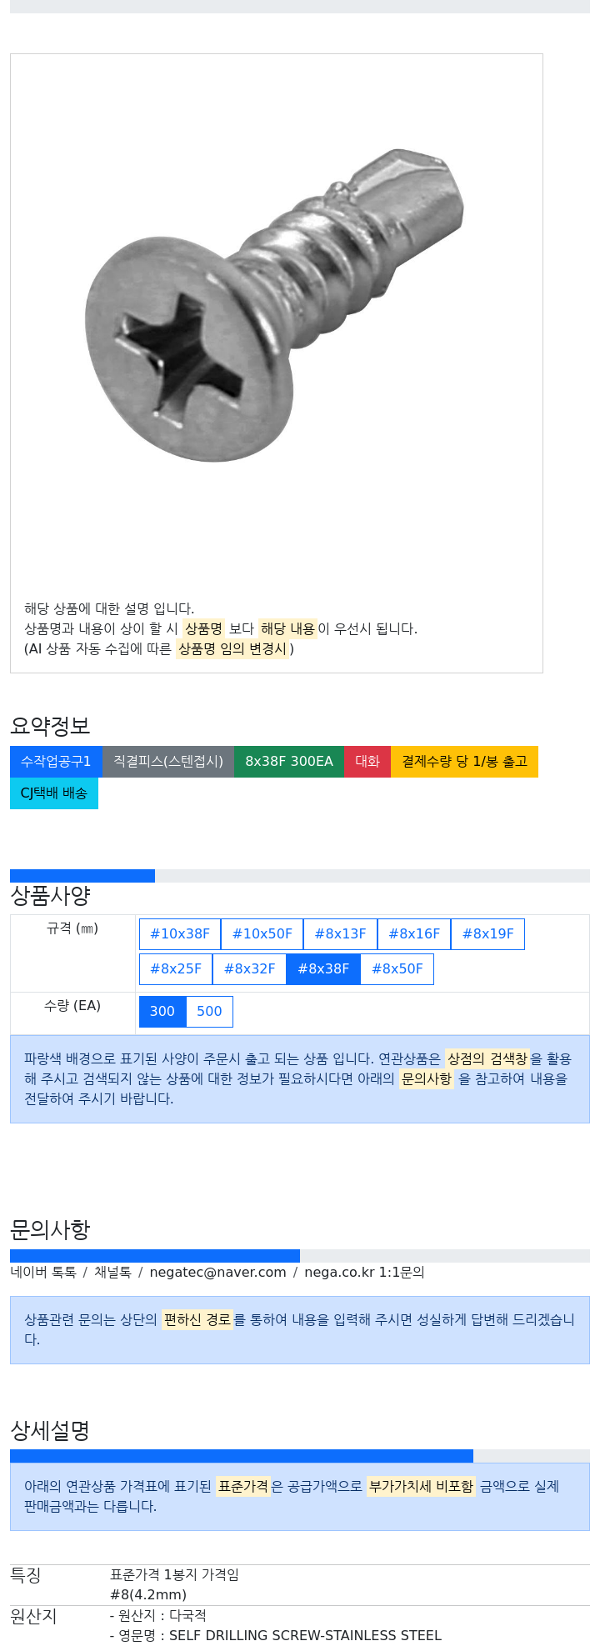Click the negatec@naver.com email contact

(x=217, y=1273)
